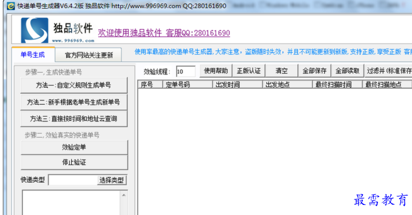Sort by the 出发地点 column header
The height and width of the screenshot is (215, 412).
[x=288, y=85]
